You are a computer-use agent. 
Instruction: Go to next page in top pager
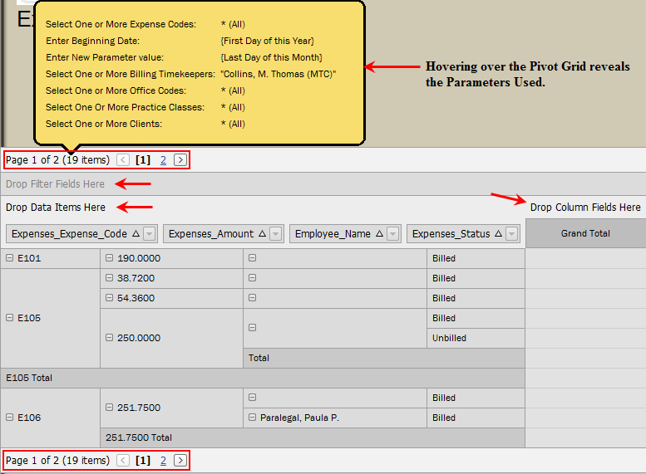point(180,160)
